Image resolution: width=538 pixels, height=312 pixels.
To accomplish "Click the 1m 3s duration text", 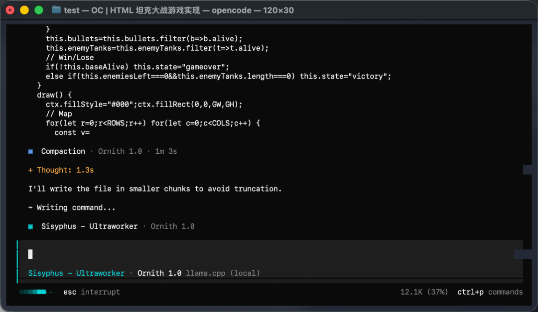I will (166, 152).
